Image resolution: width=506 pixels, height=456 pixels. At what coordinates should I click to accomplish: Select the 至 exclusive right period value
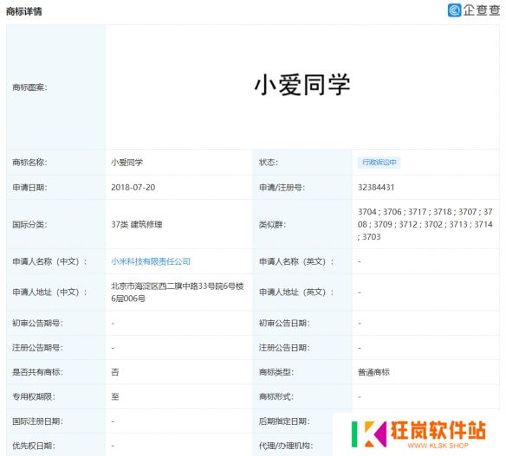click(x=115, y=396)
